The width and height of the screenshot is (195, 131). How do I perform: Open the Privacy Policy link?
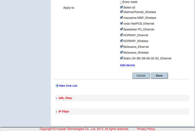point(146,129)
